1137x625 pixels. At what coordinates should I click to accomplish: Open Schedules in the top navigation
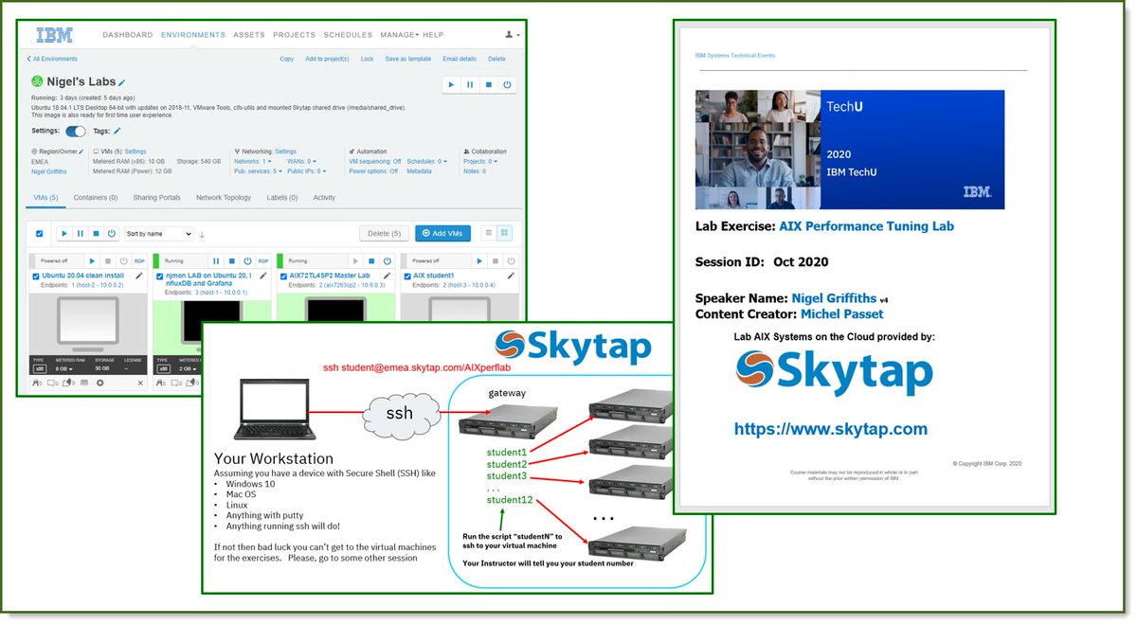(x=348, y=35)
